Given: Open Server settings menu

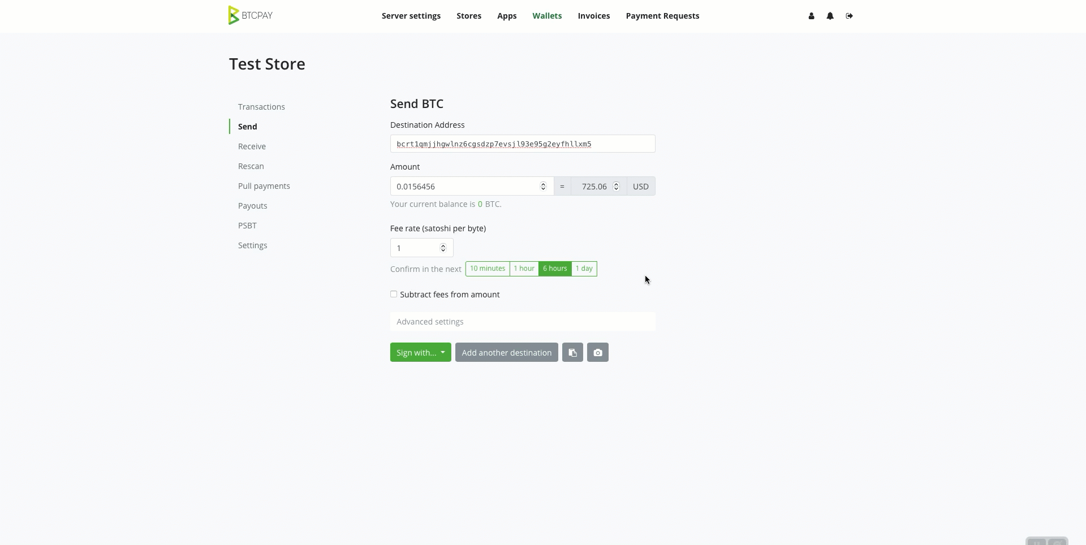Looking at the screenshot, I should pyautogui.click(x=411, y=16).
